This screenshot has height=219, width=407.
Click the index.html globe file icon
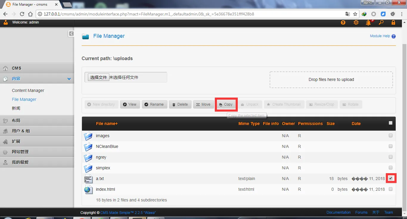pos(88,190)
